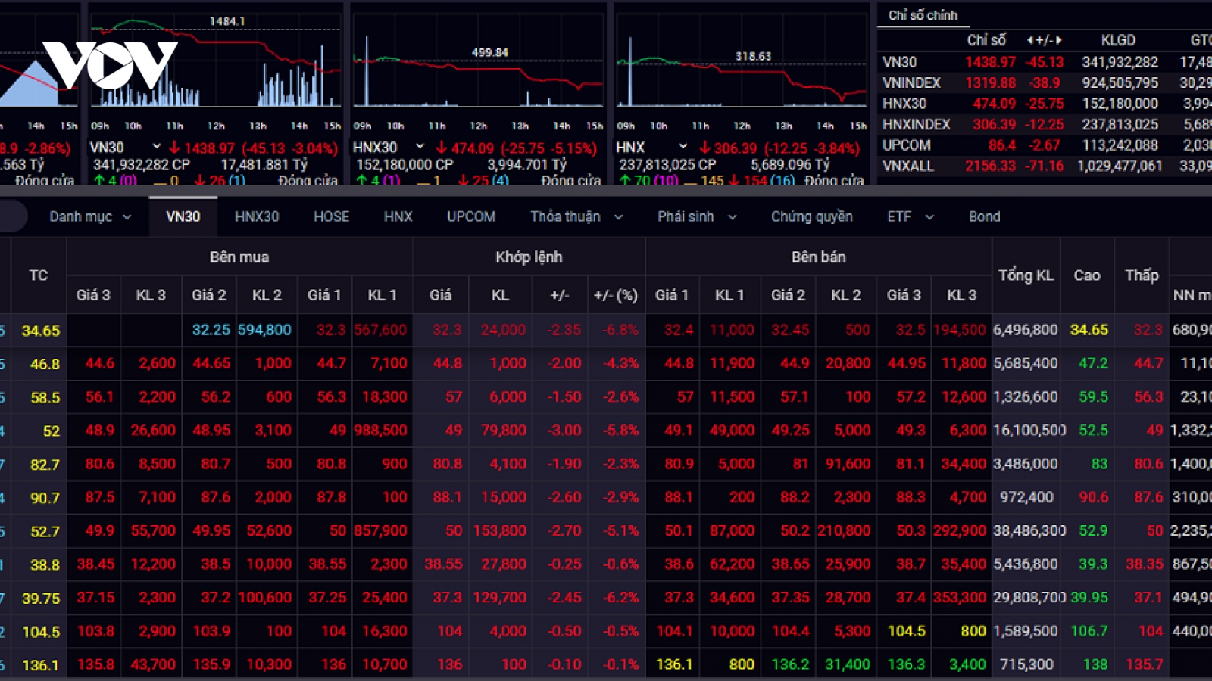Screen dimensions: 1212x681
Task: Click the +/- (%) column header
Action: point(616,295)
